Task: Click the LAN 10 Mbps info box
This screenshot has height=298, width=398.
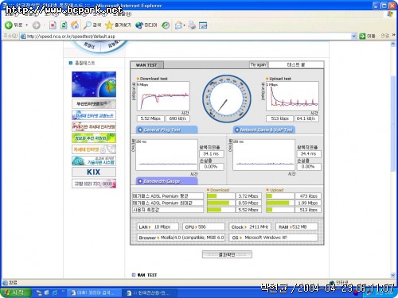Action: coord(158,227)
